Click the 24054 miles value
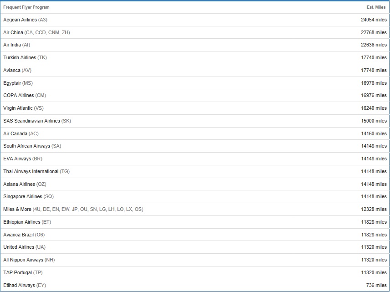 [374, 20]
